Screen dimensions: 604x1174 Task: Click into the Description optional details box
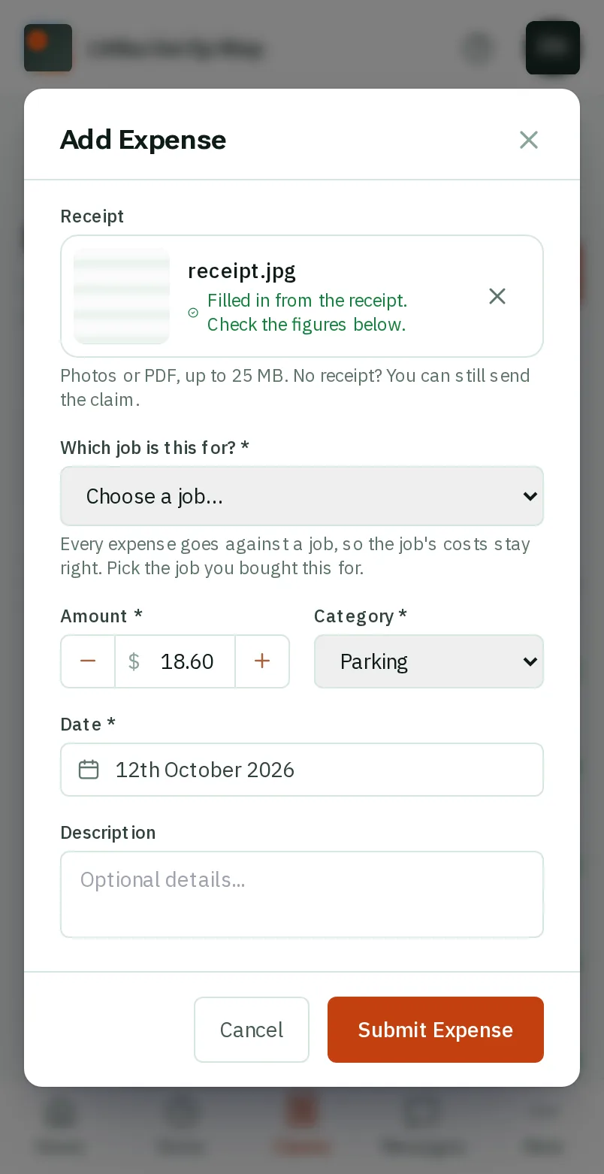pyautogui.click(x=302, y=894)
